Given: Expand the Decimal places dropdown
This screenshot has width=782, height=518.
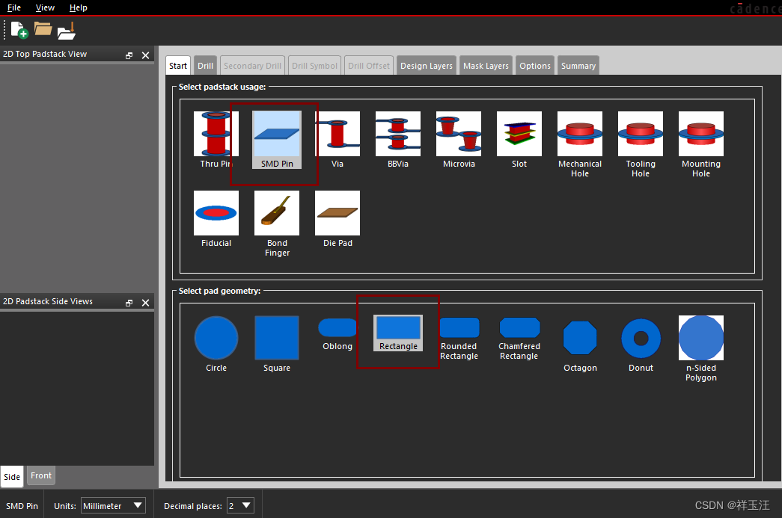Looking at the screenshot, I should point(240,506).
